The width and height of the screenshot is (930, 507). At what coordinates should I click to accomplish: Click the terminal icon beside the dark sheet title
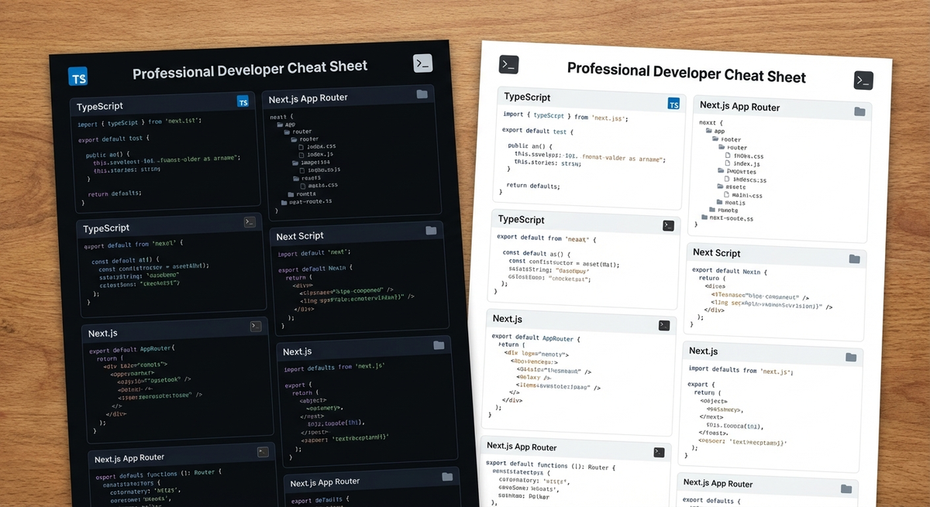422,63
